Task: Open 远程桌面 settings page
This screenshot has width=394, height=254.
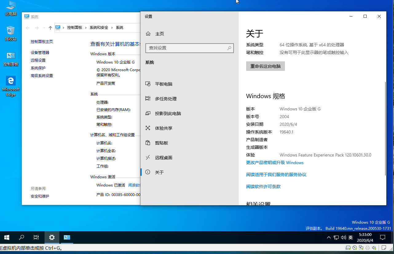Action: click(190, 158)
